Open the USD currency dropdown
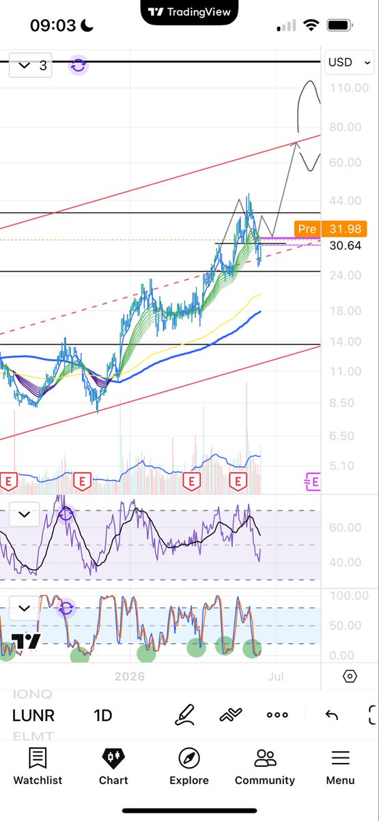The image size is (379, 821). [x=348, y=62]
